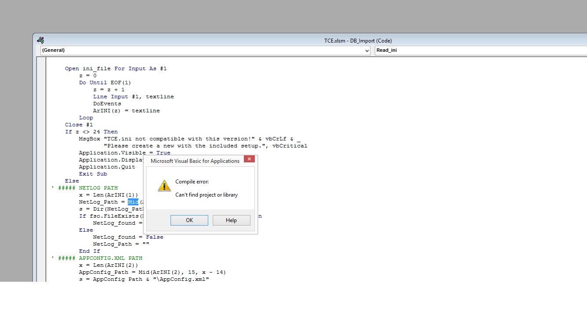The width and height of the screenshot is (587, 316).
Task: Click the 'Close #1' code line
Action: coord(79,125)
